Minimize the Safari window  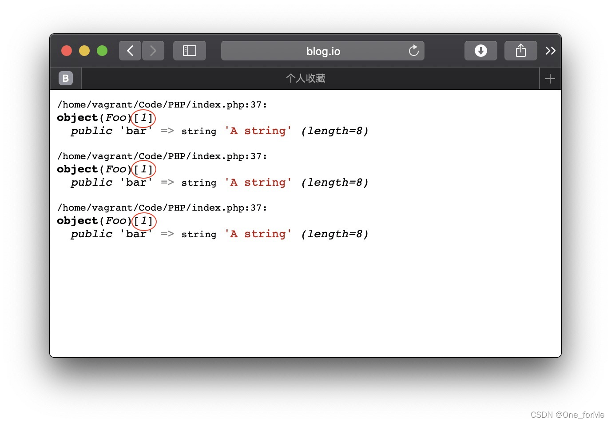point(84,51)
